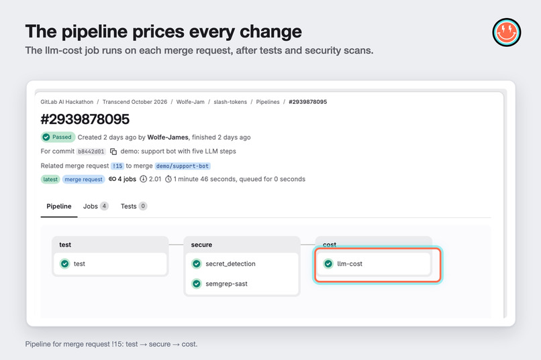Open GitLab AI Hackathon breadcrumb
The image size is (541, 360).
pos(67,102)
